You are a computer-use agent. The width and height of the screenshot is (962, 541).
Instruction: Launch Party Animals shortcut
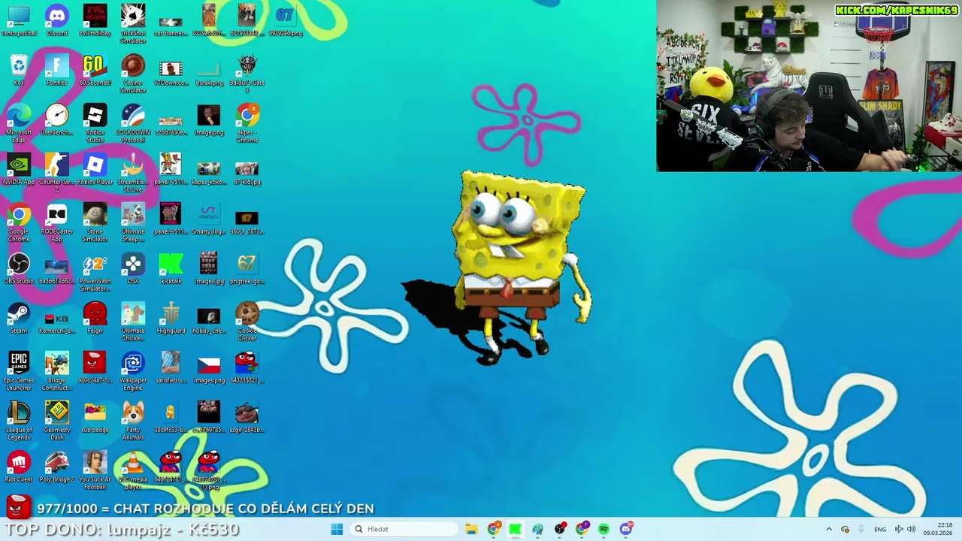(133, 420)
